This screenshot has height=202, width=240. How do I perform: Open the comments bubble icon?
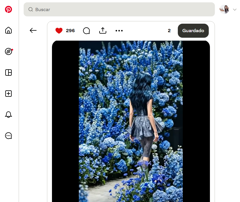(x=86, y=31)
